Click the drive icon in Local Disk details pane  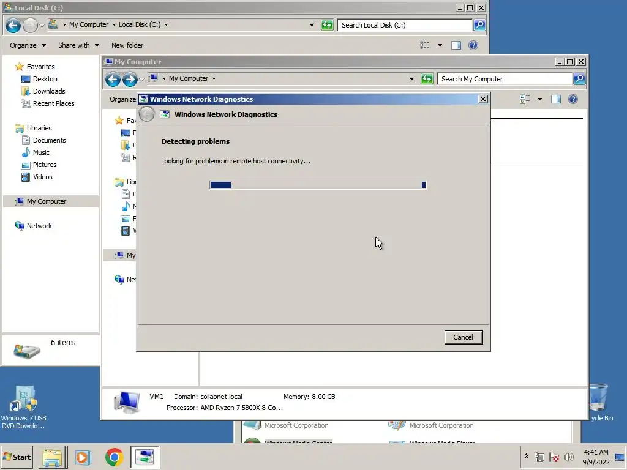[x=26, y=350]
